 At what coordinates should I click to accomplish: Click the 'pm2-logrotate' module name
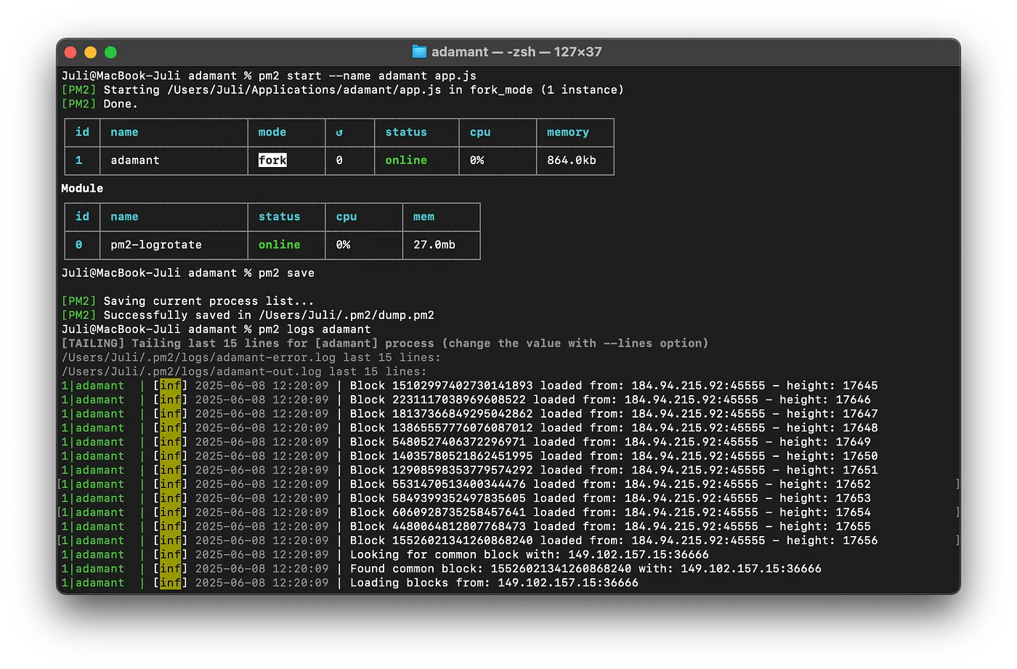(156, 245)
